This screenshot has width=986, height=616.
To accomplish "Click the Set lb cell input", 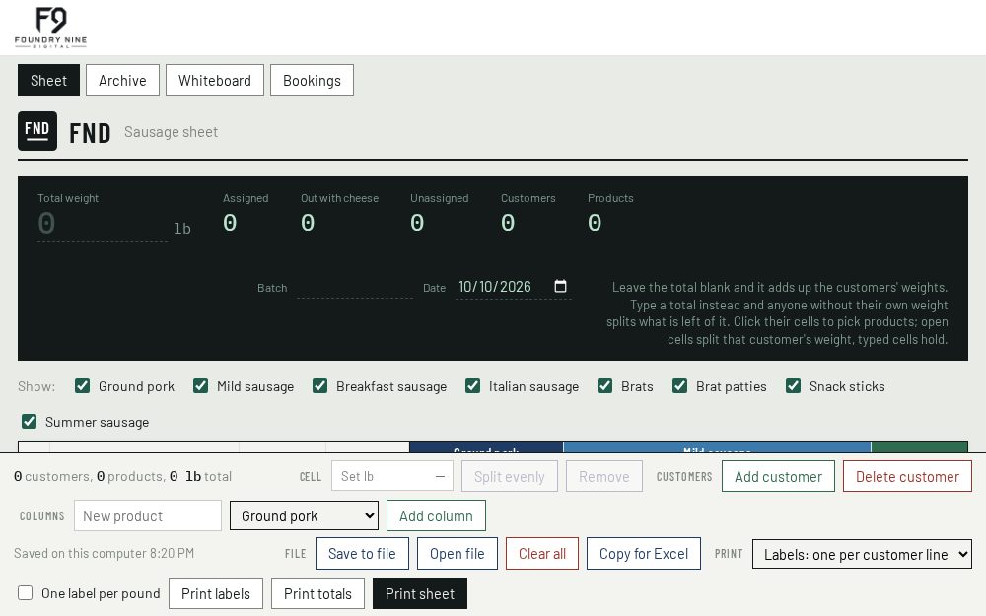I will coord(392,476).
